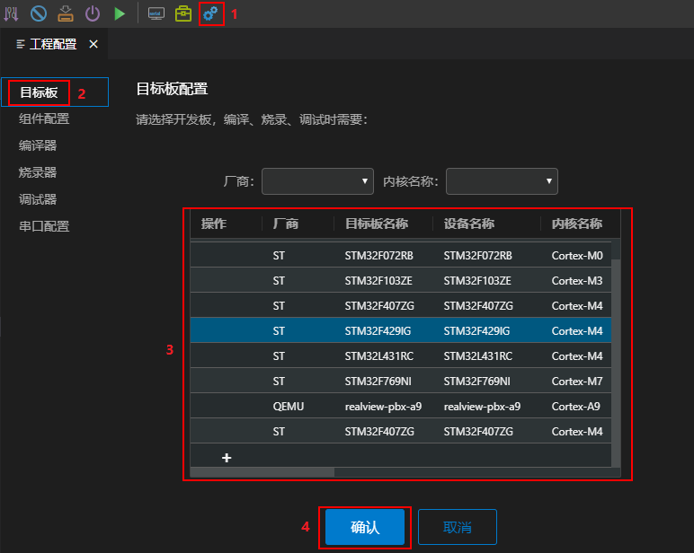Select the QEMU realview-pbx-a9 row
The width and height of the screenshot is (694, 553).
click(x=401, y=407)
